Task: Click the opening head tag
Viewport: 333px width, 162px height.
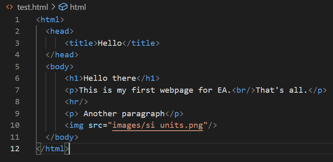Action: click(60, 31)
